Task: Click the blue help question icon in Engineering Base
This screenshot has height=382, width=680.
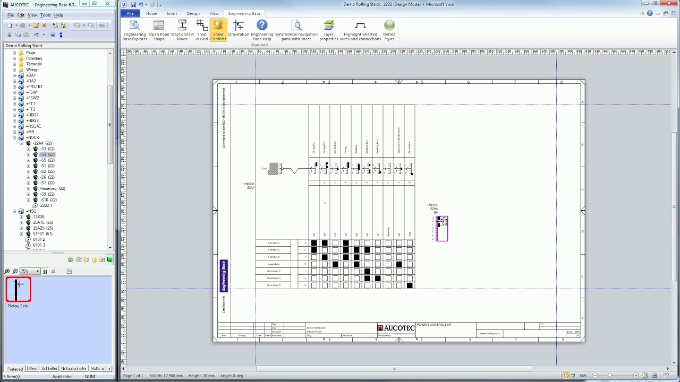Action: pyautogui.click(x=53, y=35)
